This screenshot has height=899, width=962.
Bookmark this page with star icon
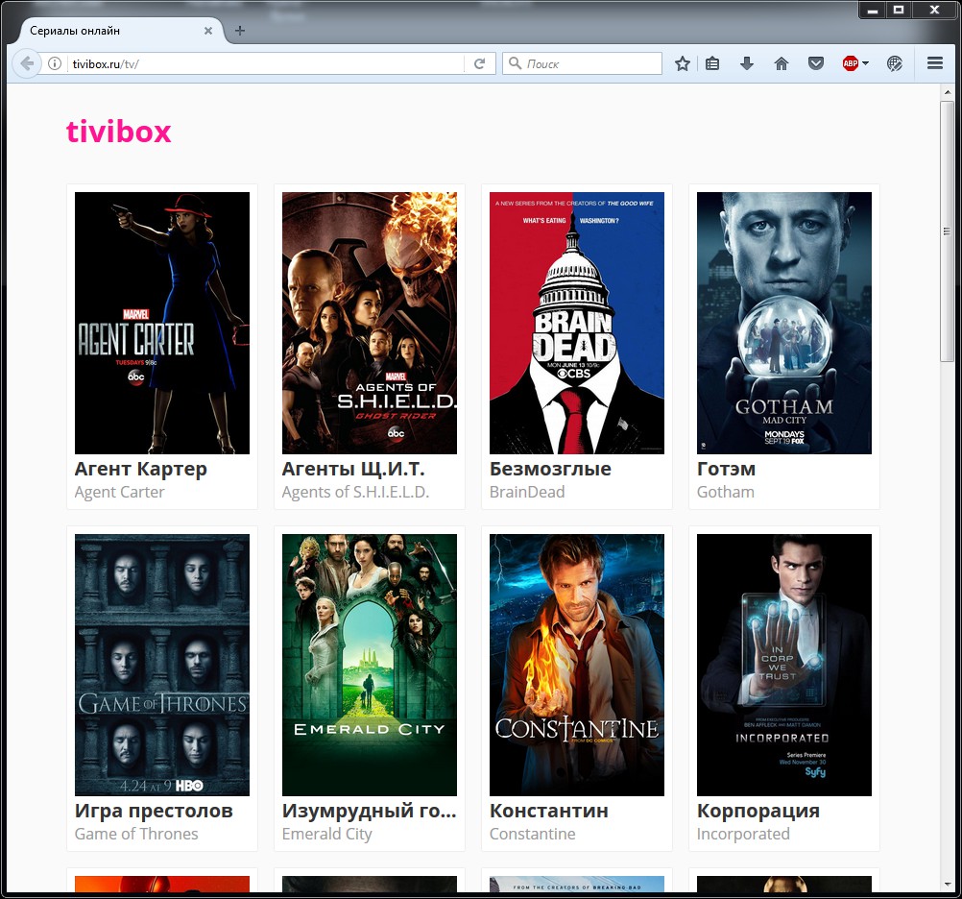[683, 63]
